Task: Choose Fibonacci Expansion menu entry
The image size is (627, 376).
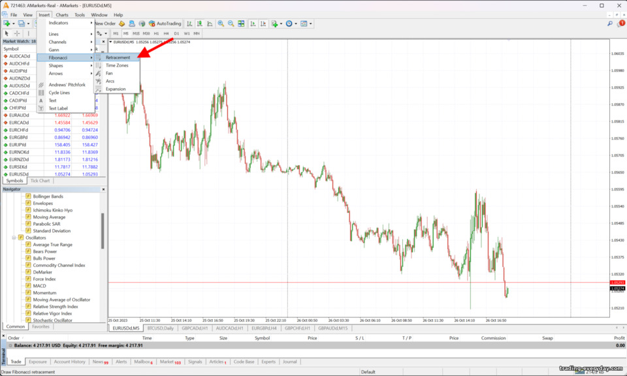Action: tap(117, 89)
